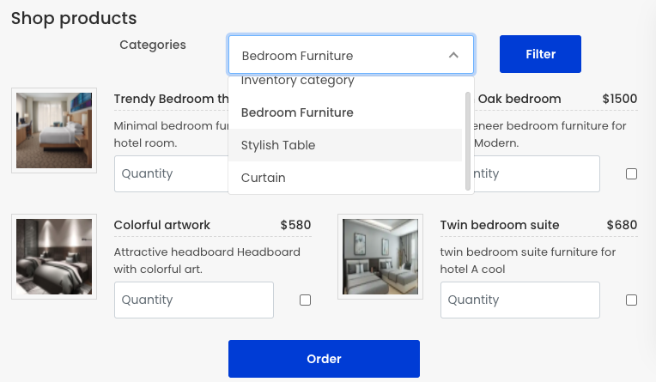Pick the Bedroom Furniture option in the list

coord(345,112)
